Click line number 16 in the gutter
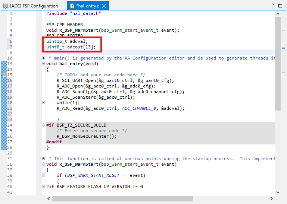 point(10,80)
